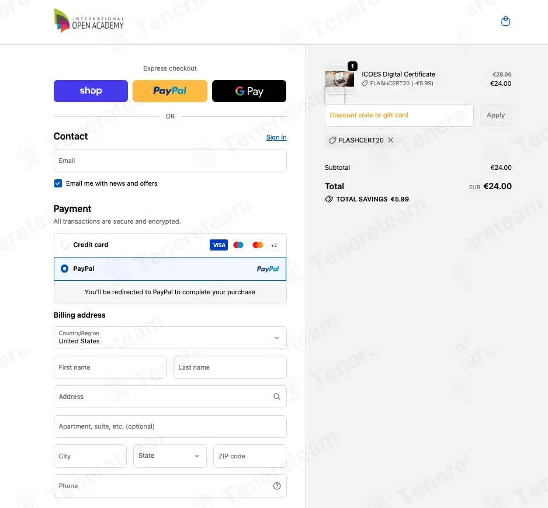Click the Apply discount button
This screenshot has width=548, height=508.
[495, 115]
